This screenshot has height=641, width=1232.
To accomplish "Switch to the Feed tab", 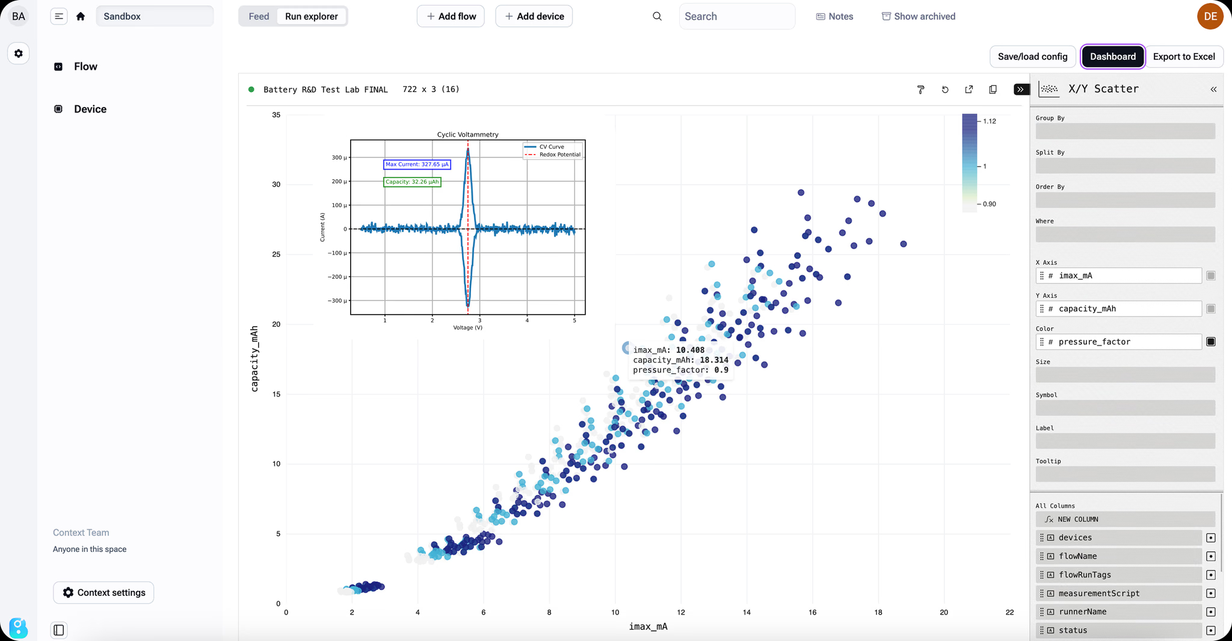I will click(x=259, y=16).
